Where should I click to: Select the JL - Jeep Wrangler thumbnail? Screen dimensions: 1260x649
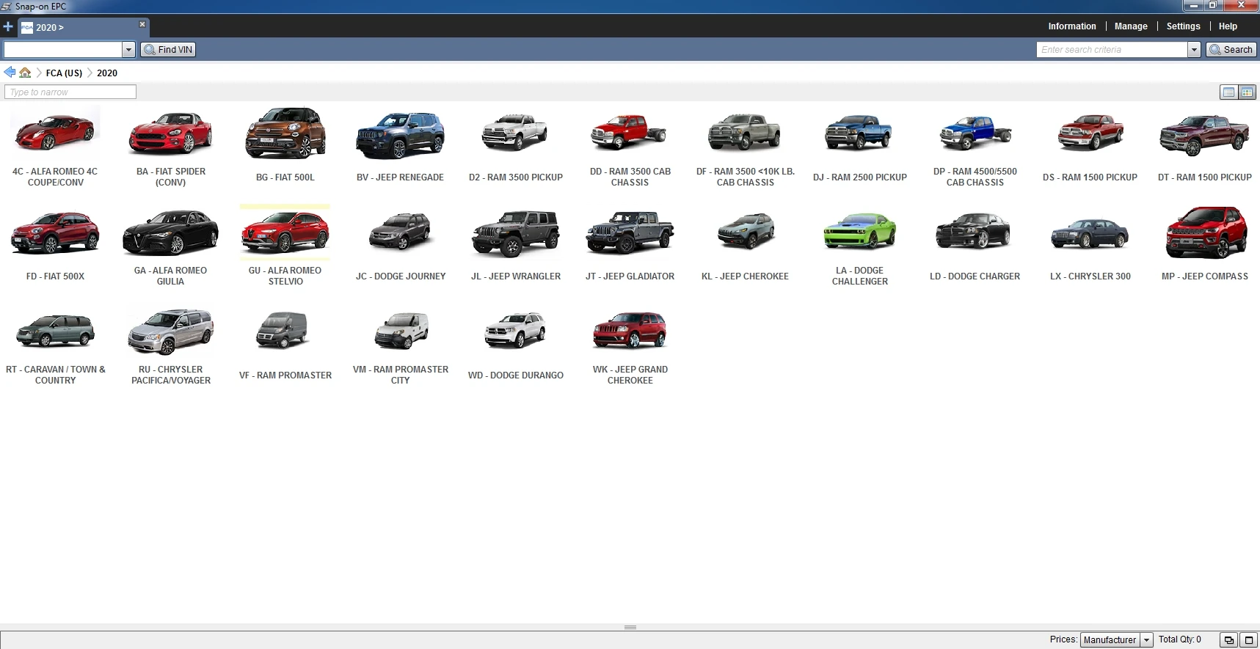point(515,235)
